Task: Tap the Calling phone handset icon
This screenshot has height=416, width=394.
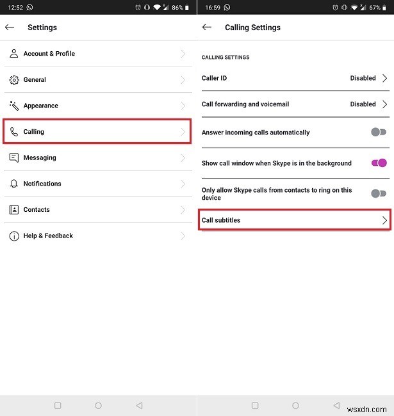Action: [14, 132]
